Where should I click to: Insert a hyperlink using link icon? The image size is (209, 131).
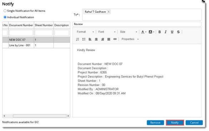(x=115, y=39)
